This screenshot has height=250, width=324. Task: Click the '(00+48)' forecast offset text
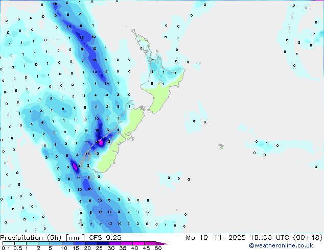[x=308, y=238]
